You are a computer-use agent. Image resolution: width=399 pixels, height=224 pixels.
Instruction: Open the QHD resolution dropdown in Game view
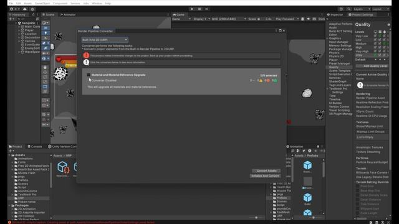tap(229, 19)
